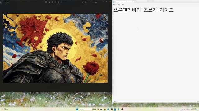199x111 pixels.
Task: Click the edit image icon in Photos toolbar
Action: [46, 2]
